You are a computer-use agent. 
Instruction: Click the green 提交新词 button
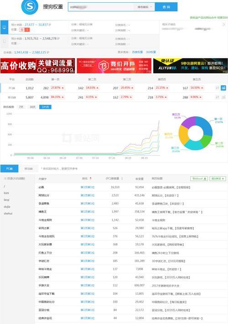(218, 179)
